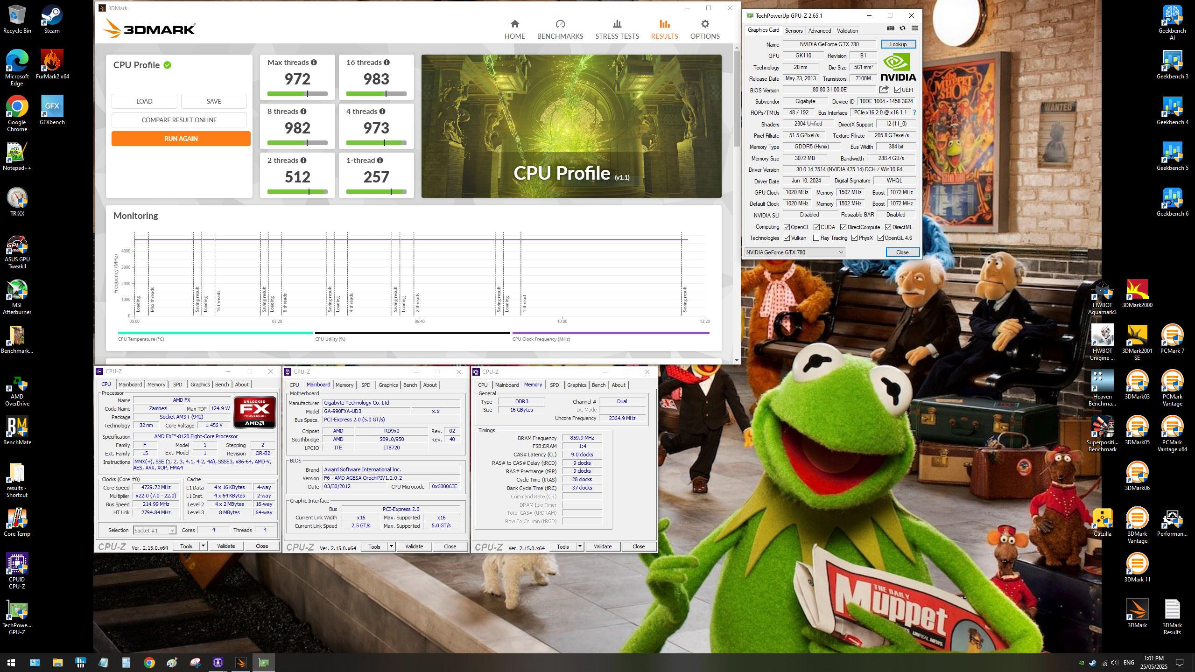Expand Tools dropdown arrow in CPU-Z Memory window
The width and height of the screenshot is (1195, 672).
pyautogui.click(x=580, y=546)
